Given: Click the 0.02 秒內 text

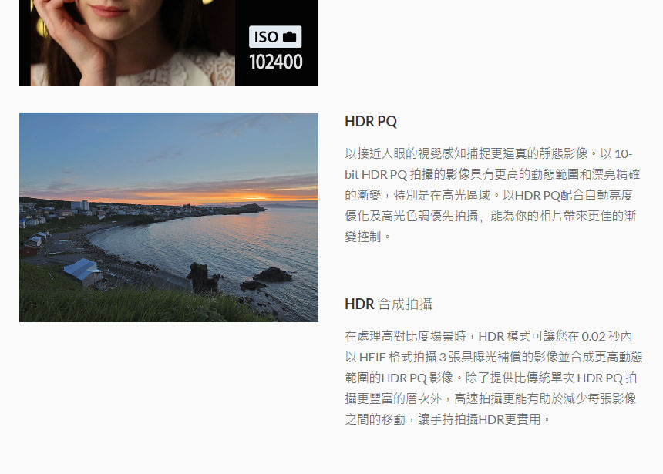Looking at the screenshot, I should 607,337.
